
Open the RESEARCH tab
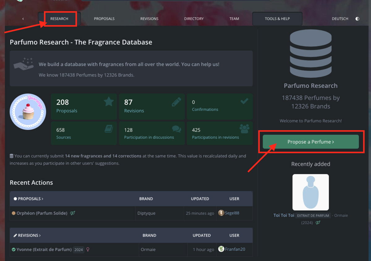click(x=59, y=19)
